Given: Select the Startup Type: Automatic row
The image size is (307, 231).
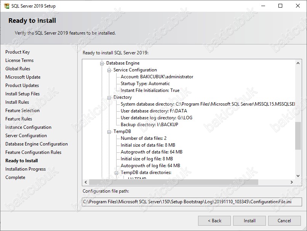Looking at the screenshot, I should (x=145, y=84).
